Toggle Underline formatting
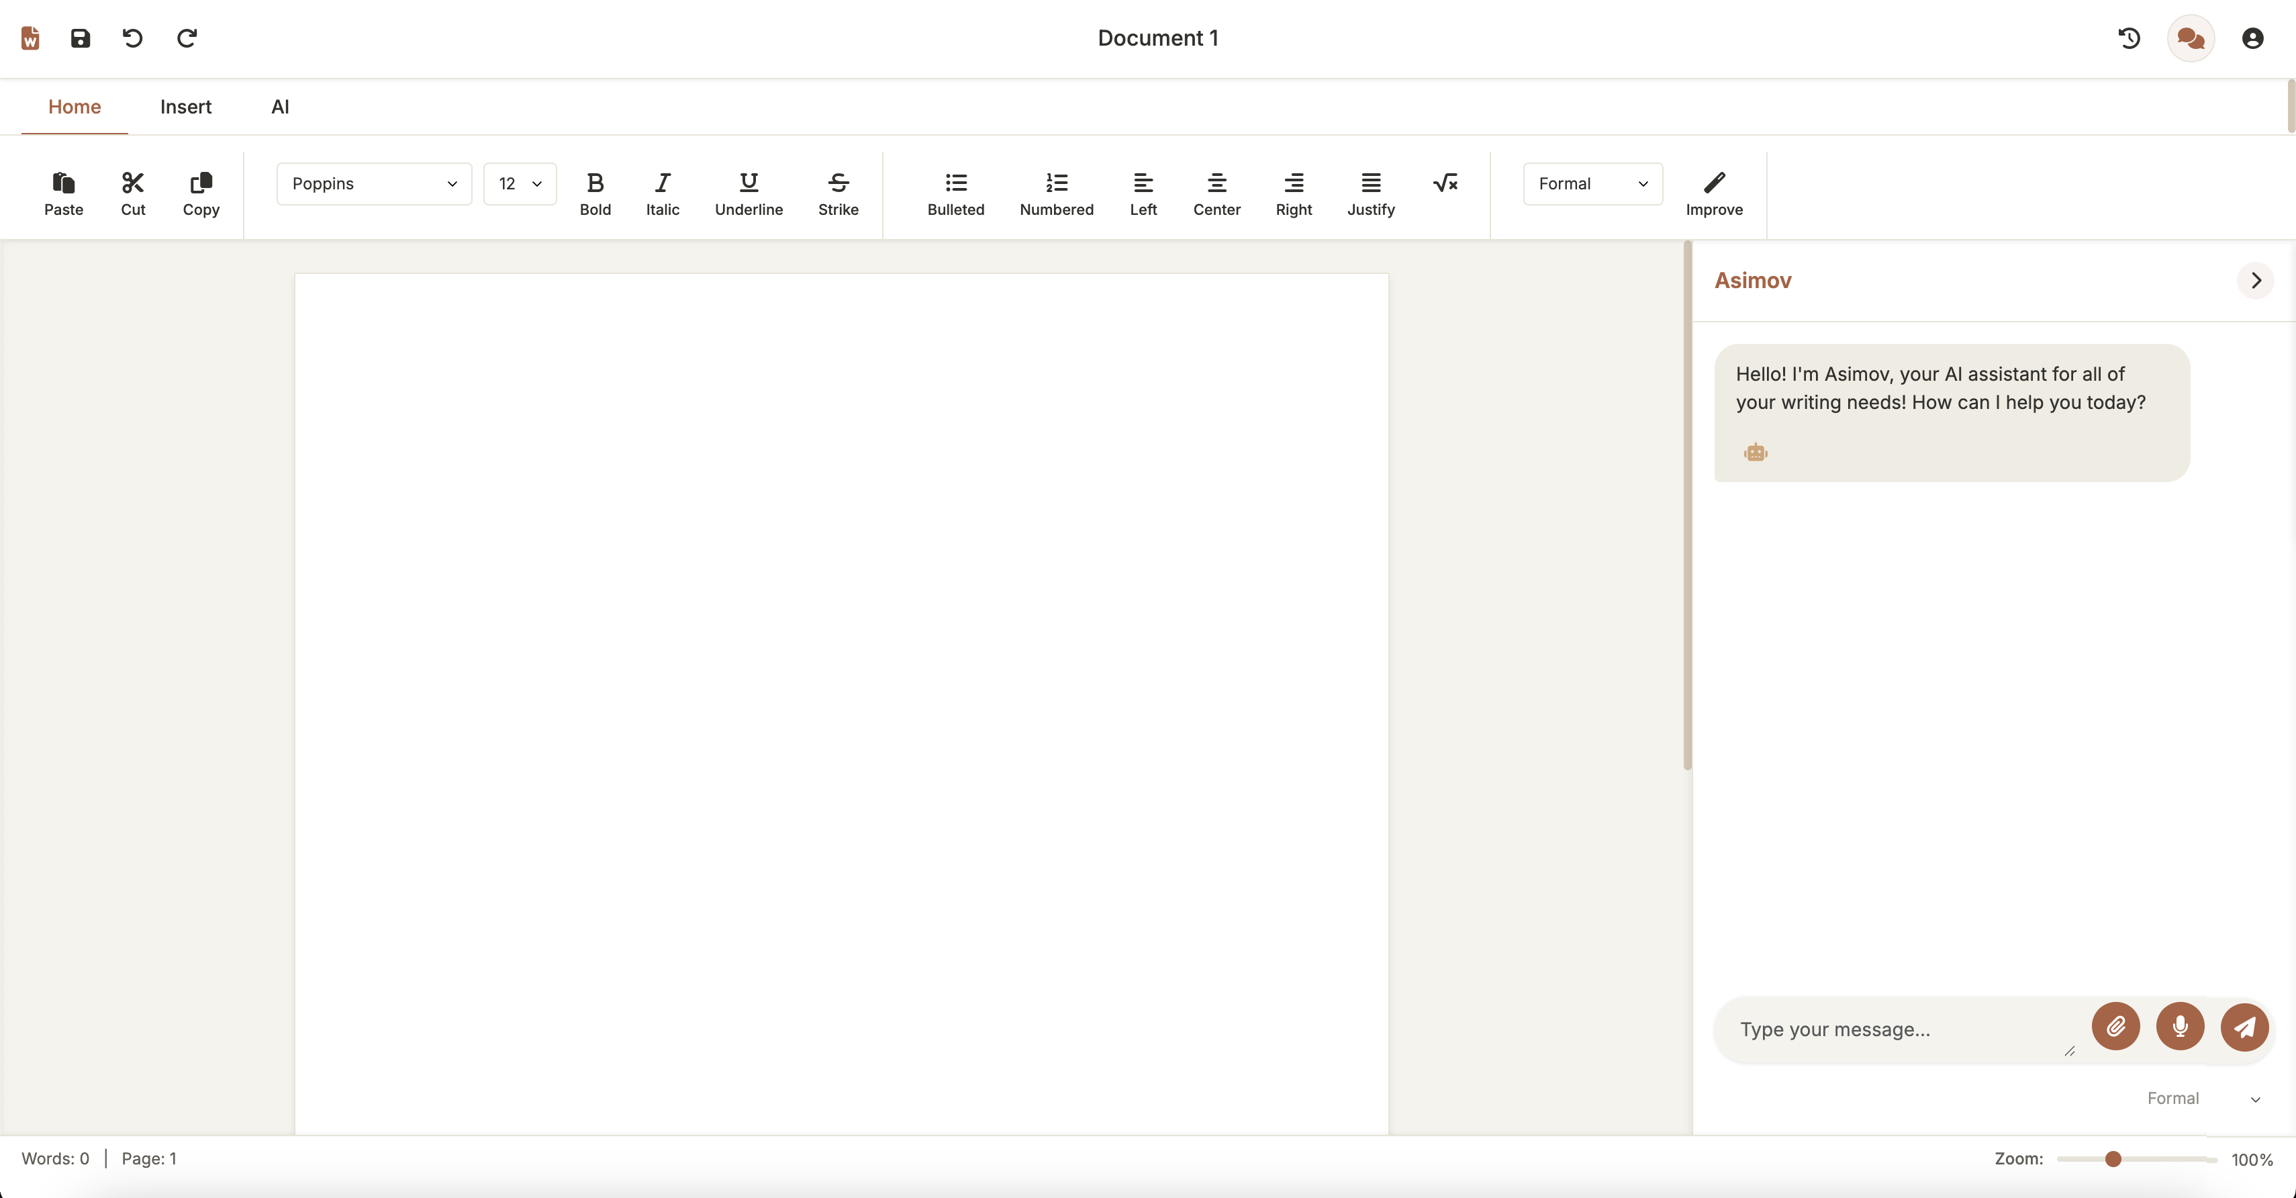2296x1198 pixels. pyautogui.click(x=749, y=194)
